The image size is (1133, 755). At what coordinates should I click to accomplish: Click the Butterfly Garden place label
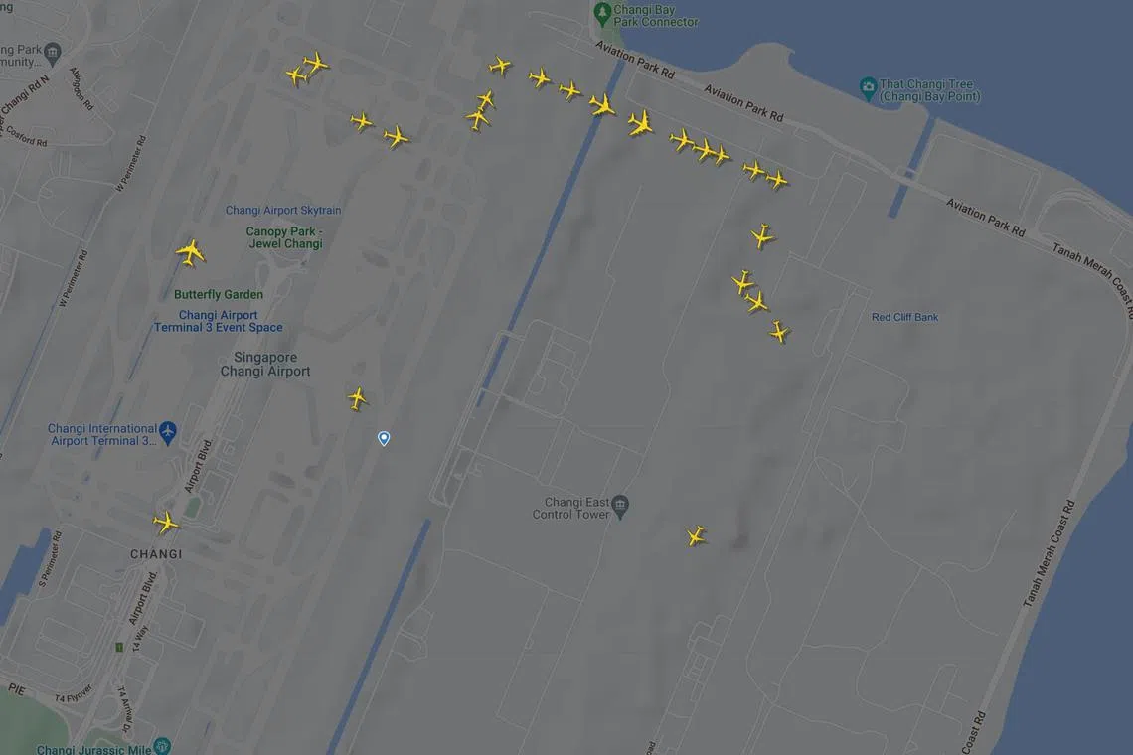tap(219, 295)
